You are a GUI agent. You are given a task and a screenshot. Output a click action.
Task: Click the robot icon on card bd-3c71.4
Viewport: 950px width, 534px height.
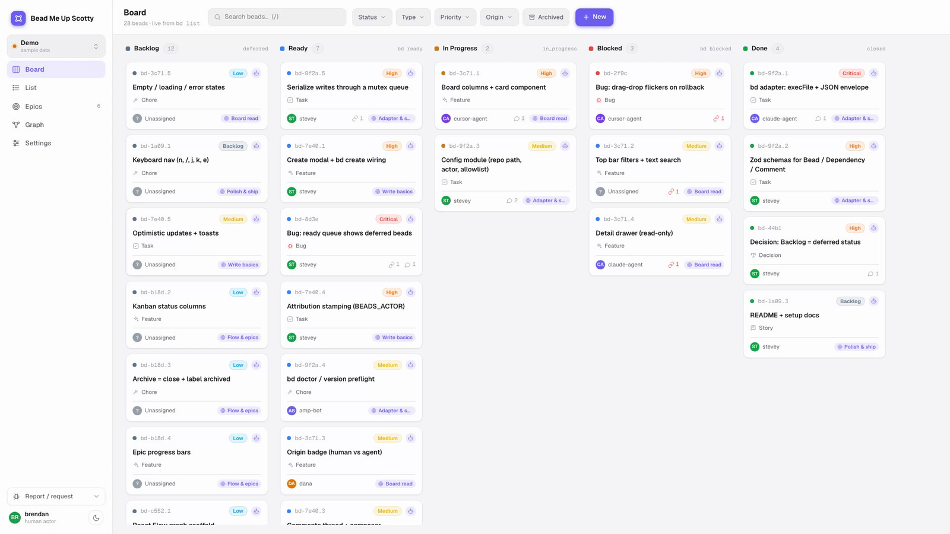click(x=720, y=219)
